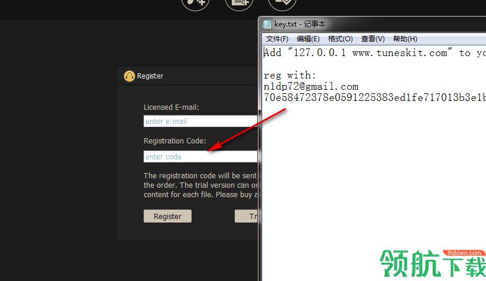Click the third round toolbar icon at top

click(283, 3)
